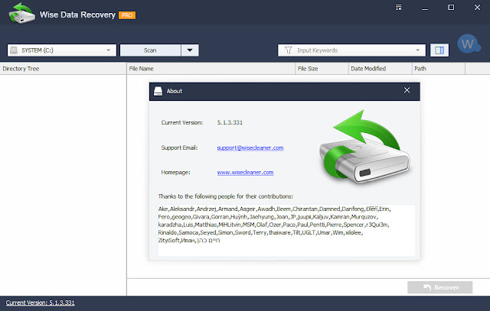The width and height of the screenshot is (490, 311).
Task: Click the 'Current Version:' label in About
Action: 182,122
